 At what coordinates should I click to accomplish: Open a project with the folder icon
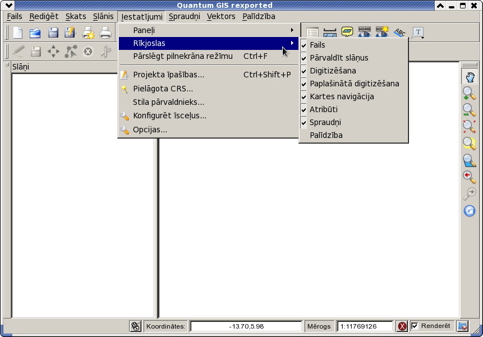[35, 33]
